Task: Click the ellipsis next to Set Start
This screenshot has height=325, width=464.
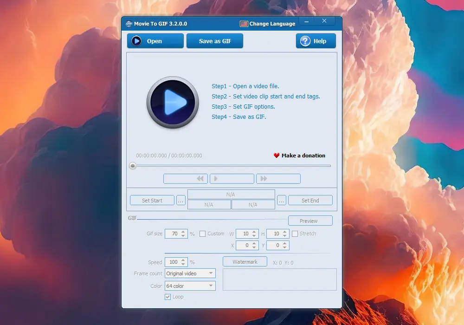Action: [180, 200]
